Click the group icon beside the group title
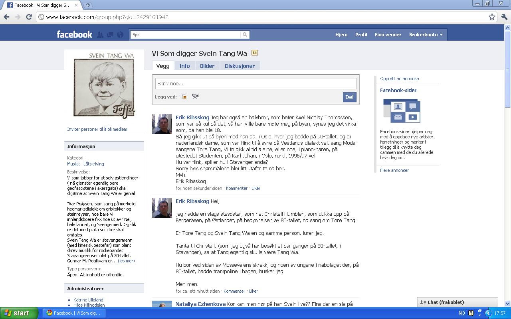 click(x=254, y=53)
